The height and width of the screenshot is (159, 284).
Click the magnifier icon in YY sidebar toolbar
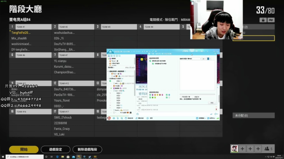point(120,56)
